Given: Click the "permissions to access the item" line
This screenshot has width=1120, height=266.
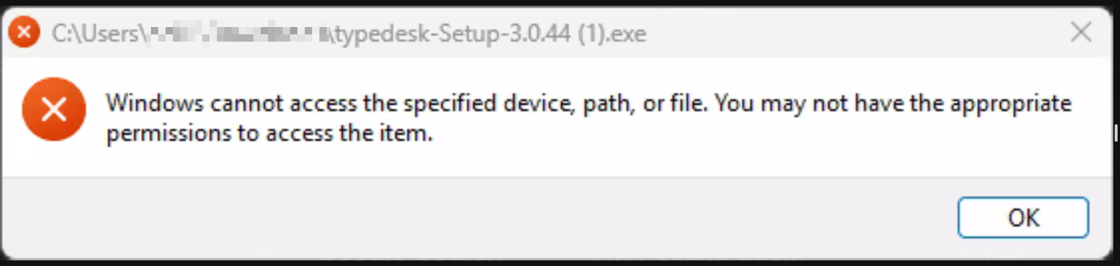Looking at the screenshot, I should (265, 134).
